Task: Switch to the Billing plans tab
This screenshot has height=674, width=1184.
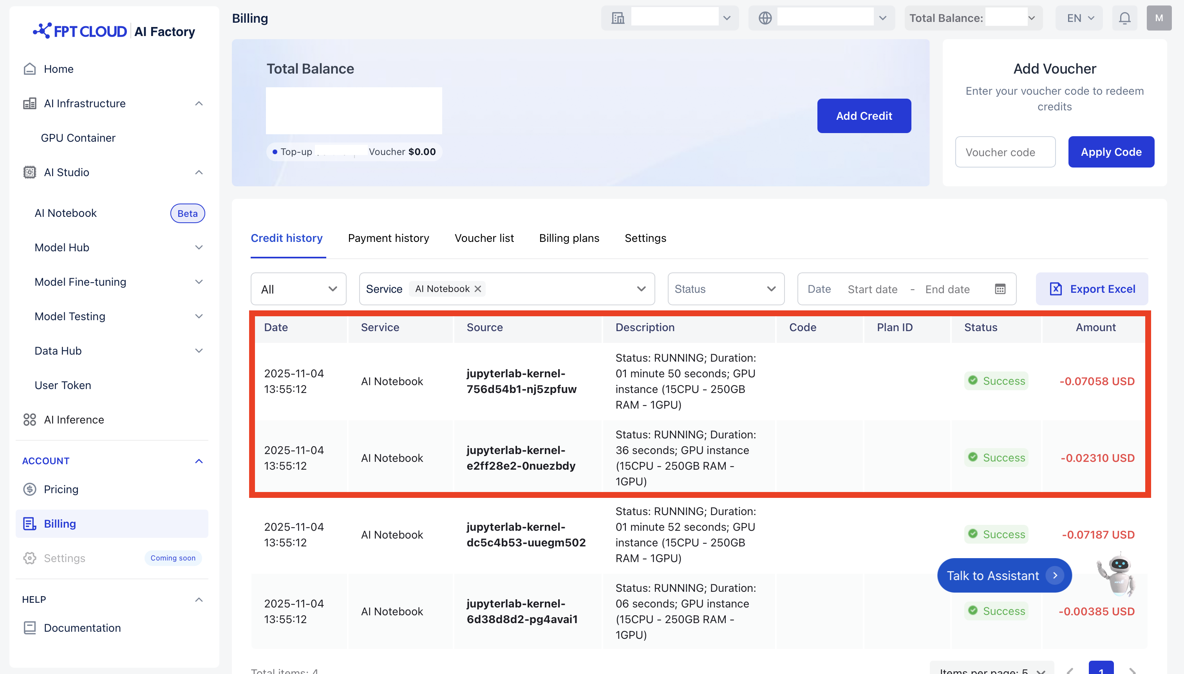Action: coord(569,238)
